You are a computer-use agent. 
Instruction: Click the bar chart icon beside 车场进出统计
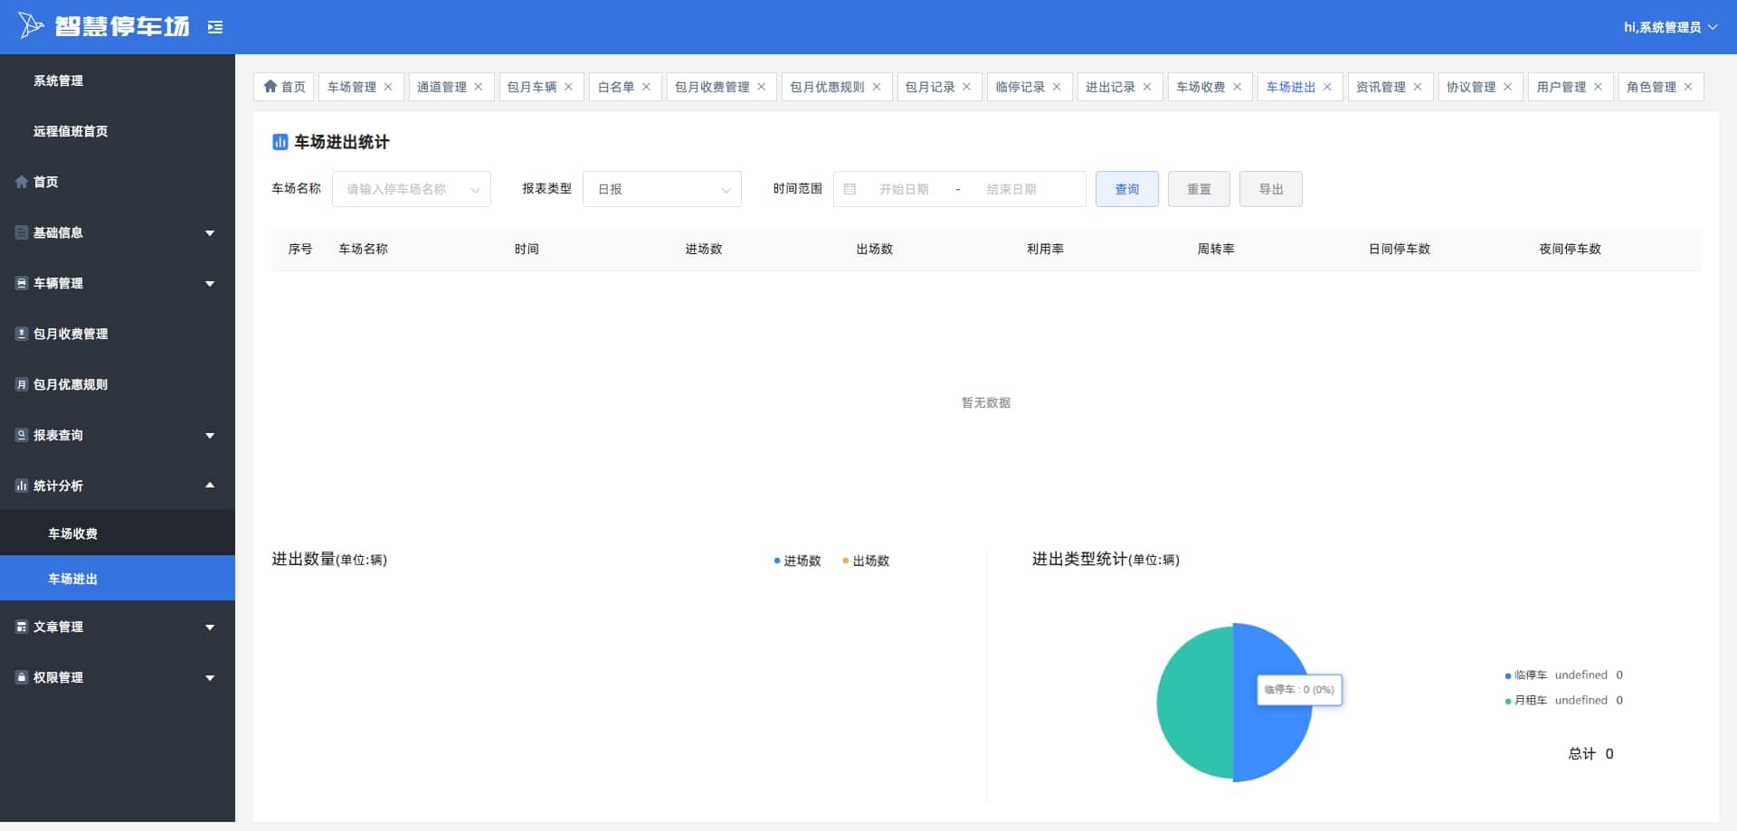(280, 142)
